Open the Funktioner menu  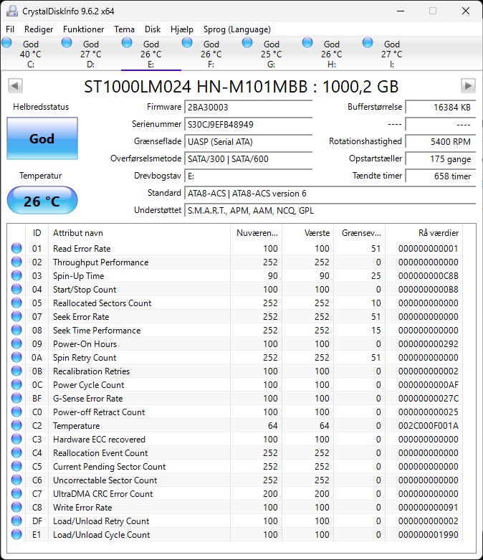coord(83,29)
